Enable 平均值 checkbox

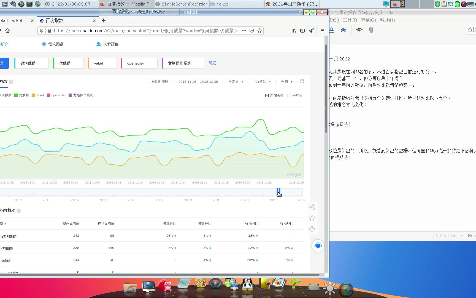pos(289,95)
